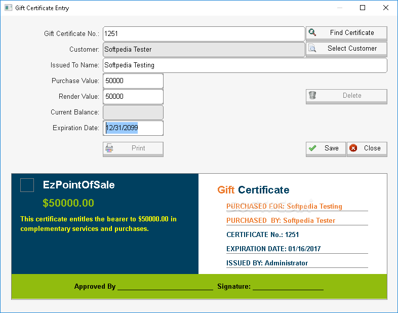Viewport: 398px width, 313px height.
Task: Click the Find Certificate button label
Action: pyautogui.click(x=352, y=33)
